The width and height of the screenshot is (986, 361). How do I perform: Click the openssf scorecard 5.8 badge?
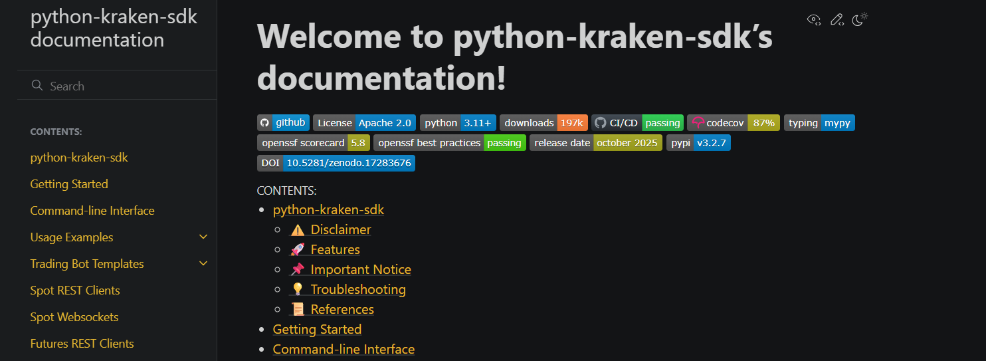tap(314, 143)
